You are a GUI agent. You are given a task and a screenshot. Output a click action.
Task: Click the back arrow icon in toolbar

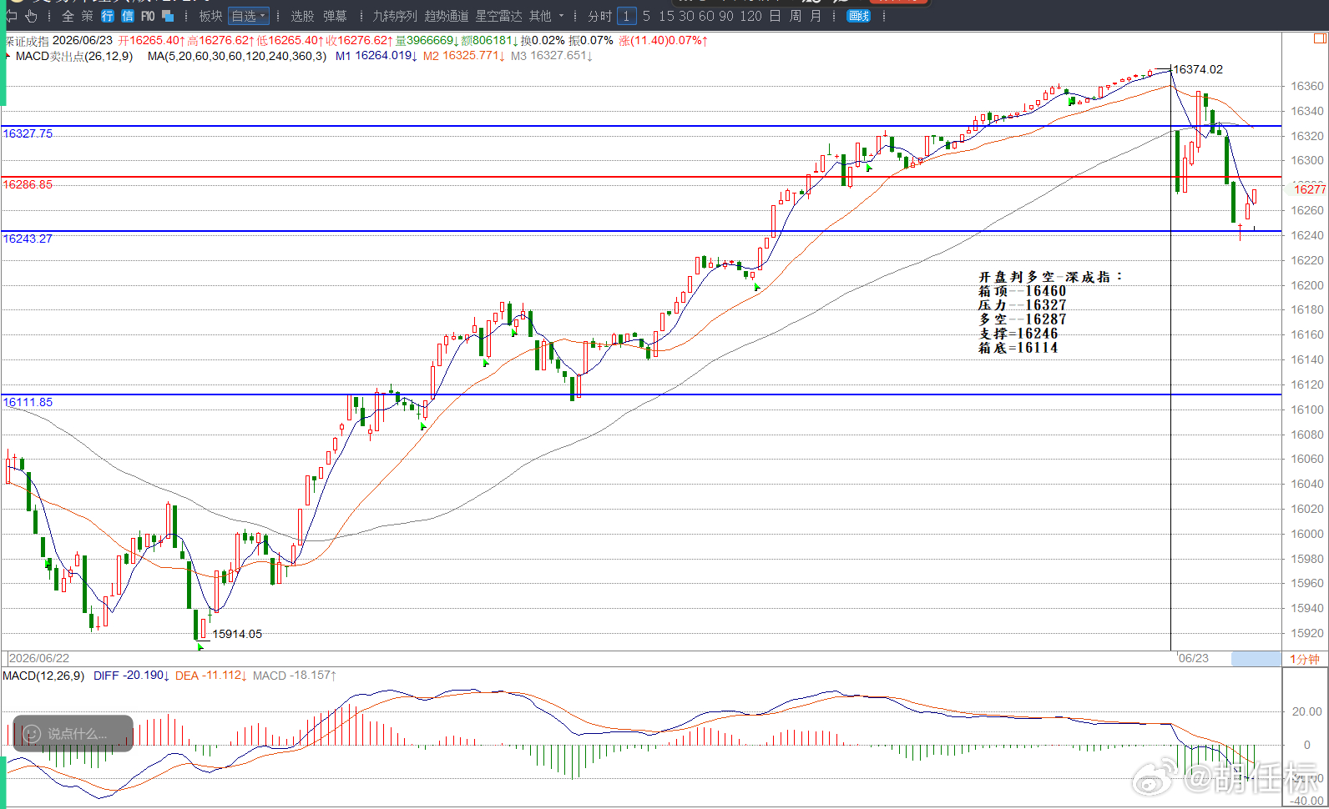tap(11, 16)
